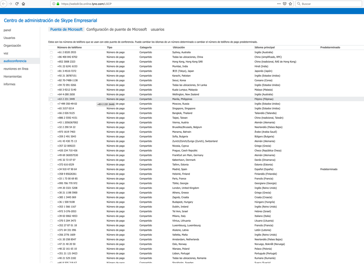The height and width of the screenshot is (268, 364).
Task: Click the browser back arrow
Action: pos(4,4)
